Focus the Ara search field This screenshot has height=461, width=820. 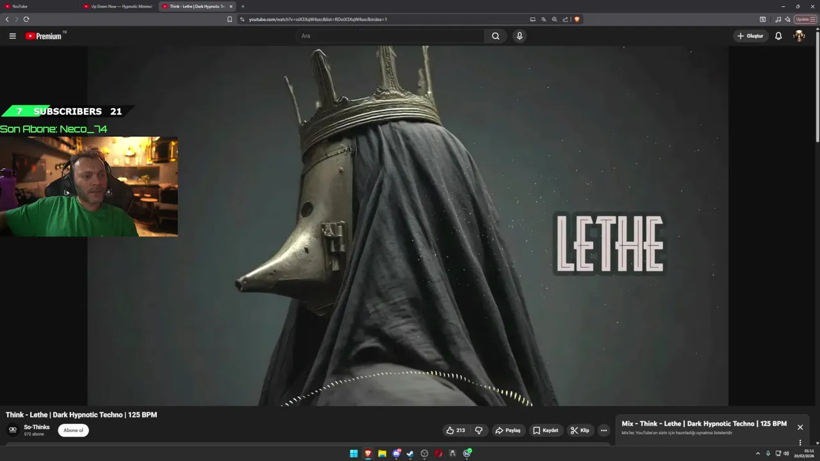(391, 36)
